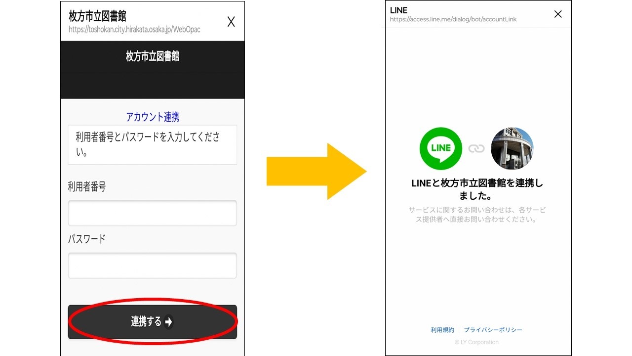Click the © LY Corporation text
Image resolution: width=632 pixels, height=356 pixels.
point(476,342)
